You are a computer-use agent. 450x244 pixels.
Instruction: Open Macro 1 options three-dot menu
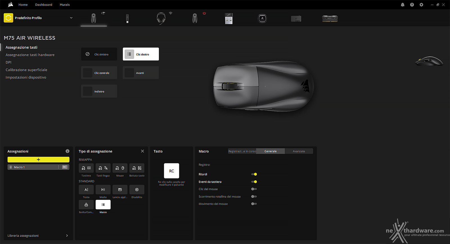point(58,167)
